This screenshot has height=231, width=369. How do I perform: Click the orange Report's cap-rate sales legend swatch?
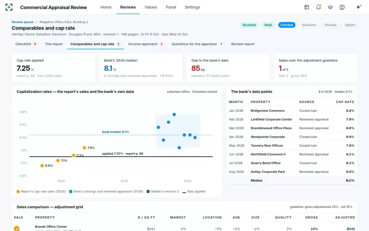click(18, 192)
